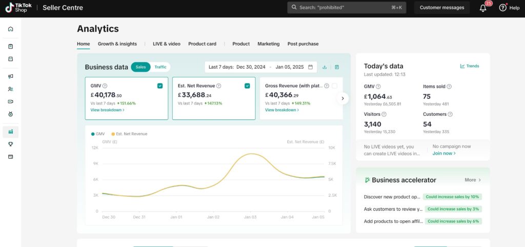Click the download icon in Business data
The width and height of the screenshot is (525, 247).
(x=325, y=67)
